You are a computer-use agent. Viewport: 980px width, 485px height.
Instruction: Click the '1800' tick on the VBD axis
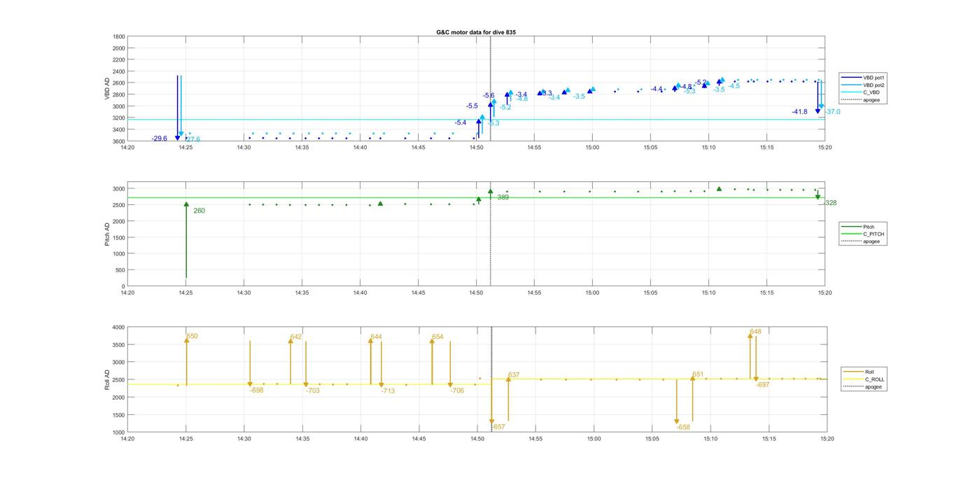pos(118,36)
